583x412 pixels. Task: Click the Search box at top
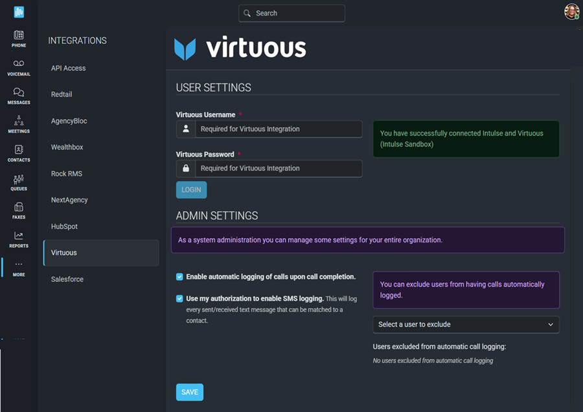(x=291, y=14)
